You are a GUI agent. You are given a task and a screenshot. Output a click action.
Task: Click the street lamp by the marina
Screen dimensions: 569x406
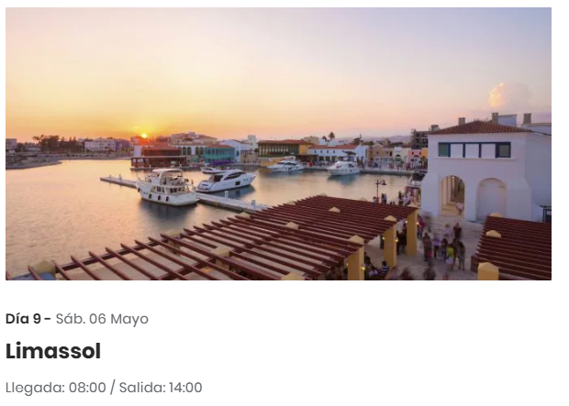point(379,189)
